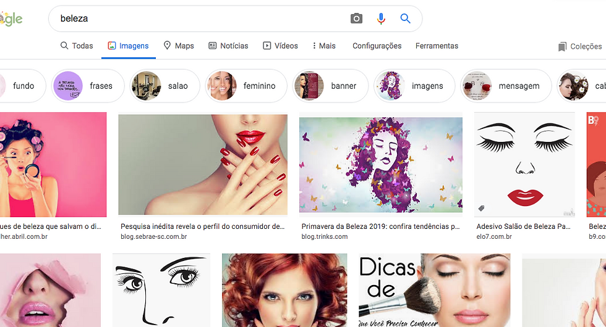Click the Primavera da Beleza 2019 caption
Image resolution: width=606 pixels, height=327 pixels.
click(x=381, y=226)
